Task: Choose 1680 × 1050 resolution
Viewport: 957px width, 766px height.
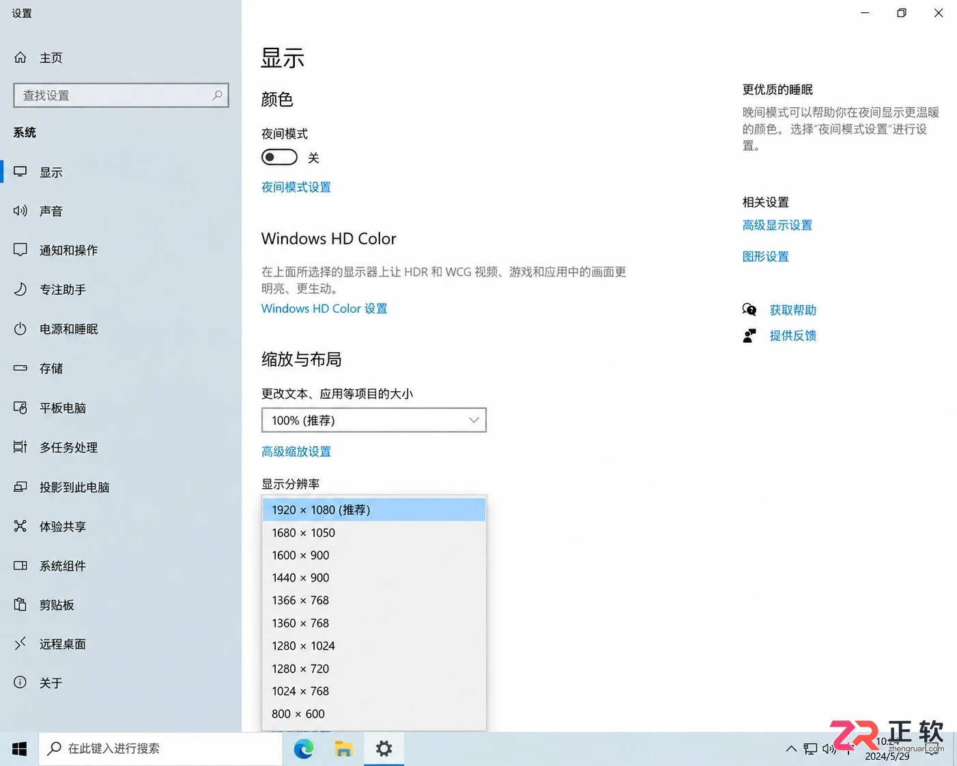Action: 374,533
